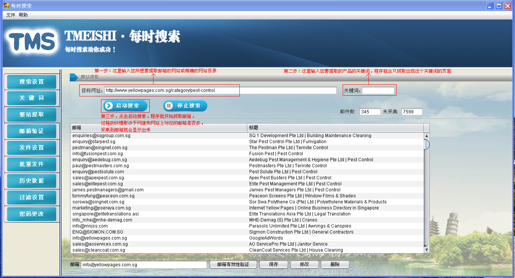The width and height of the screenshot is (515, 278).
Task: Go to the 邮箱验证 section
Action: click(x=32, y=131)
